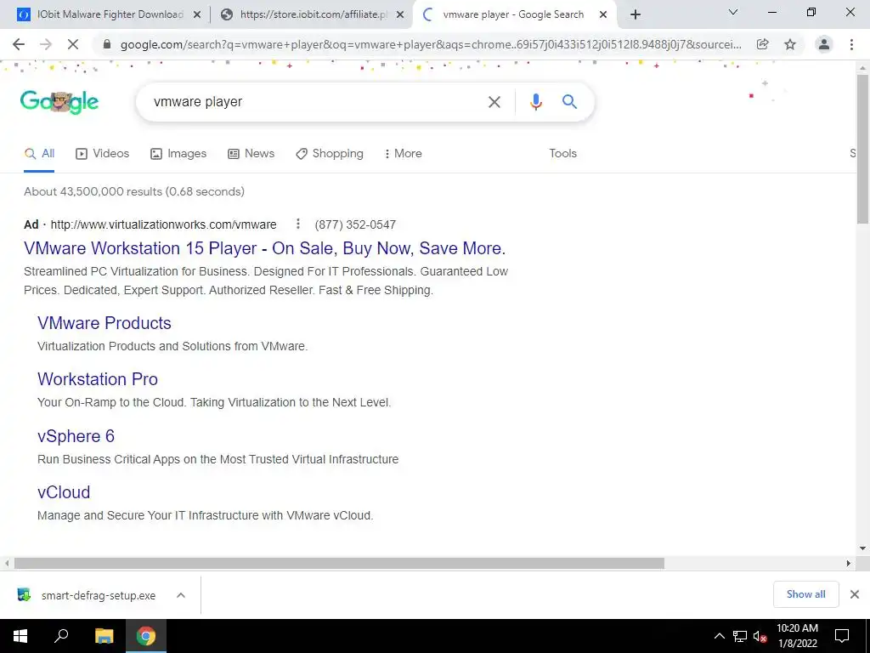Expand the More search categories

click(404, 153)
